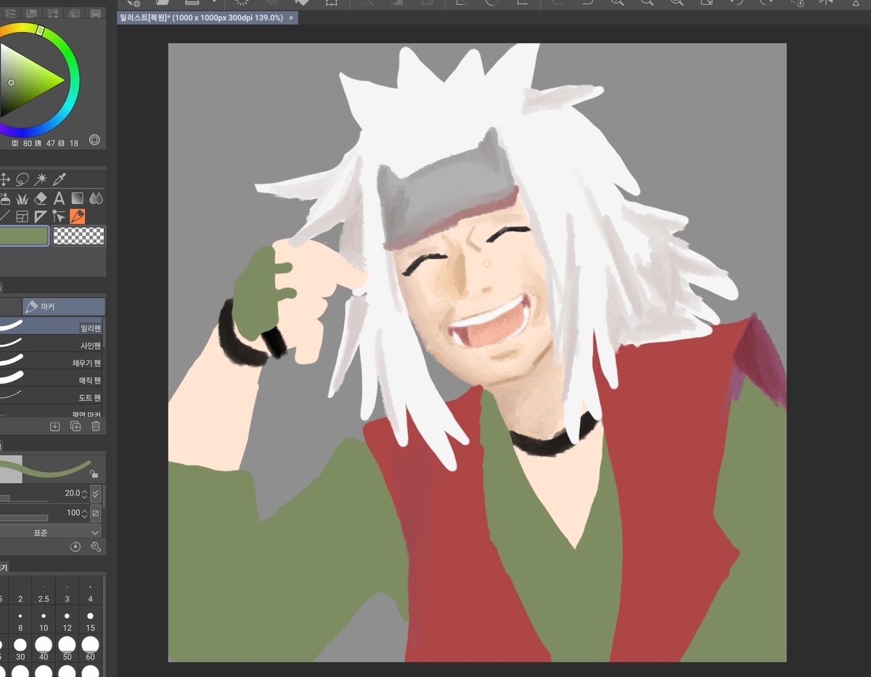Select the Auto select magic wand tool
Image resolution: width=871 pixels, height=677 pixels.
[41, 179]
